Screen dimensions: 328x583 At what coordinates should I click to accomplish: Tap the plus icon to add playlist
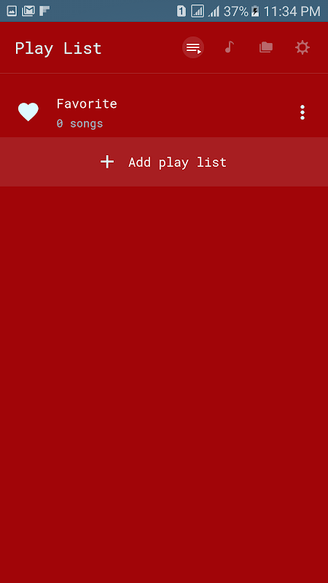click(x=107, y=162)
